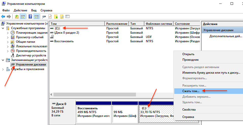Expand the Производительность node
The height and width of the screenshot is (125, 243).
[8, 51]
